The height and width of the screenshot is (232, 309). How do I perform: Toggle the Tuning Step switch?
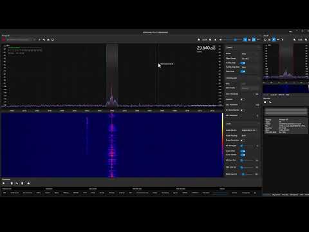(x=243, y=63)
